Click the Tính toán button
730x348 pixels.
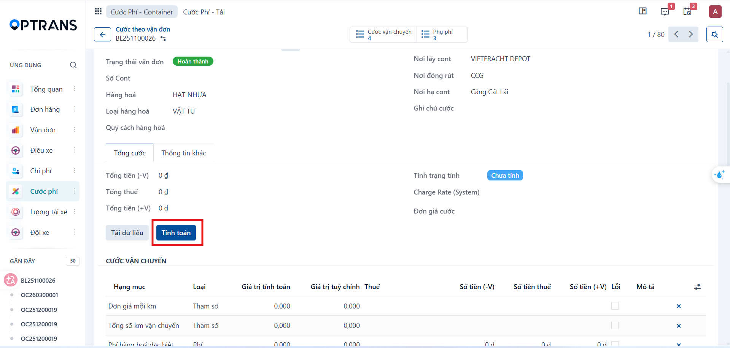coord(176,233)
